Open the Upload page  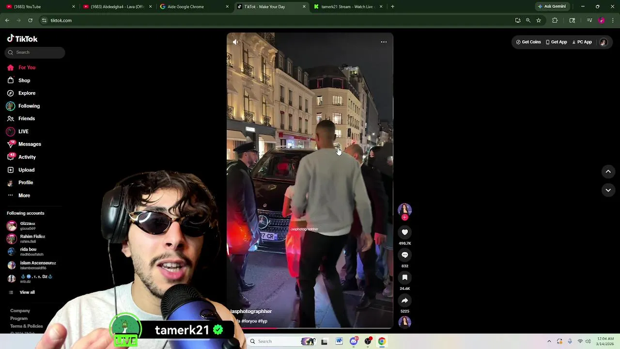click(x=21, y=170)
